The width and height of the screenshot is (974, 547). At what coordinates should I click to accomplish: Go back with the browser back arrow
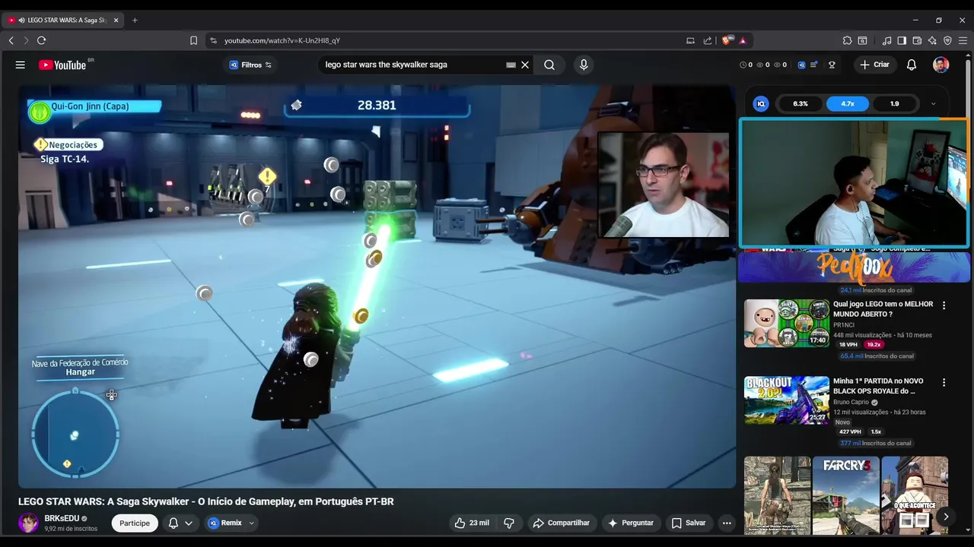coord(11,40)
